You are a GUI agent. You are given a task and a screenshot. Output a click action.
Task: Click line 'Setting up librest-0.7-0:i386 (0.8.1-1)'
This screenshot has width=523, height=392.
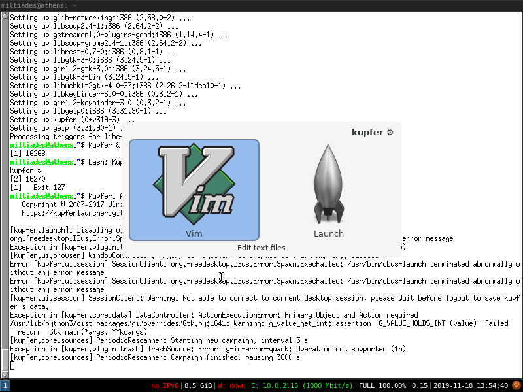pyautogui.click(x=94, y=52)
